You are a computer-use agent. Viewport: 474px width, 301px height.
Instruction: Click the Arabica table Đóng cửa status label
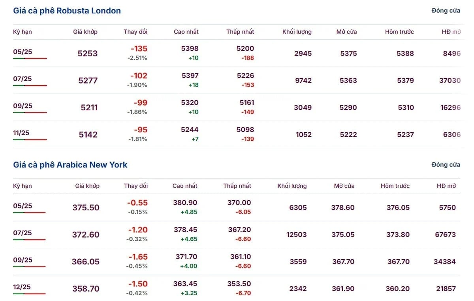[x=446, y=165]
